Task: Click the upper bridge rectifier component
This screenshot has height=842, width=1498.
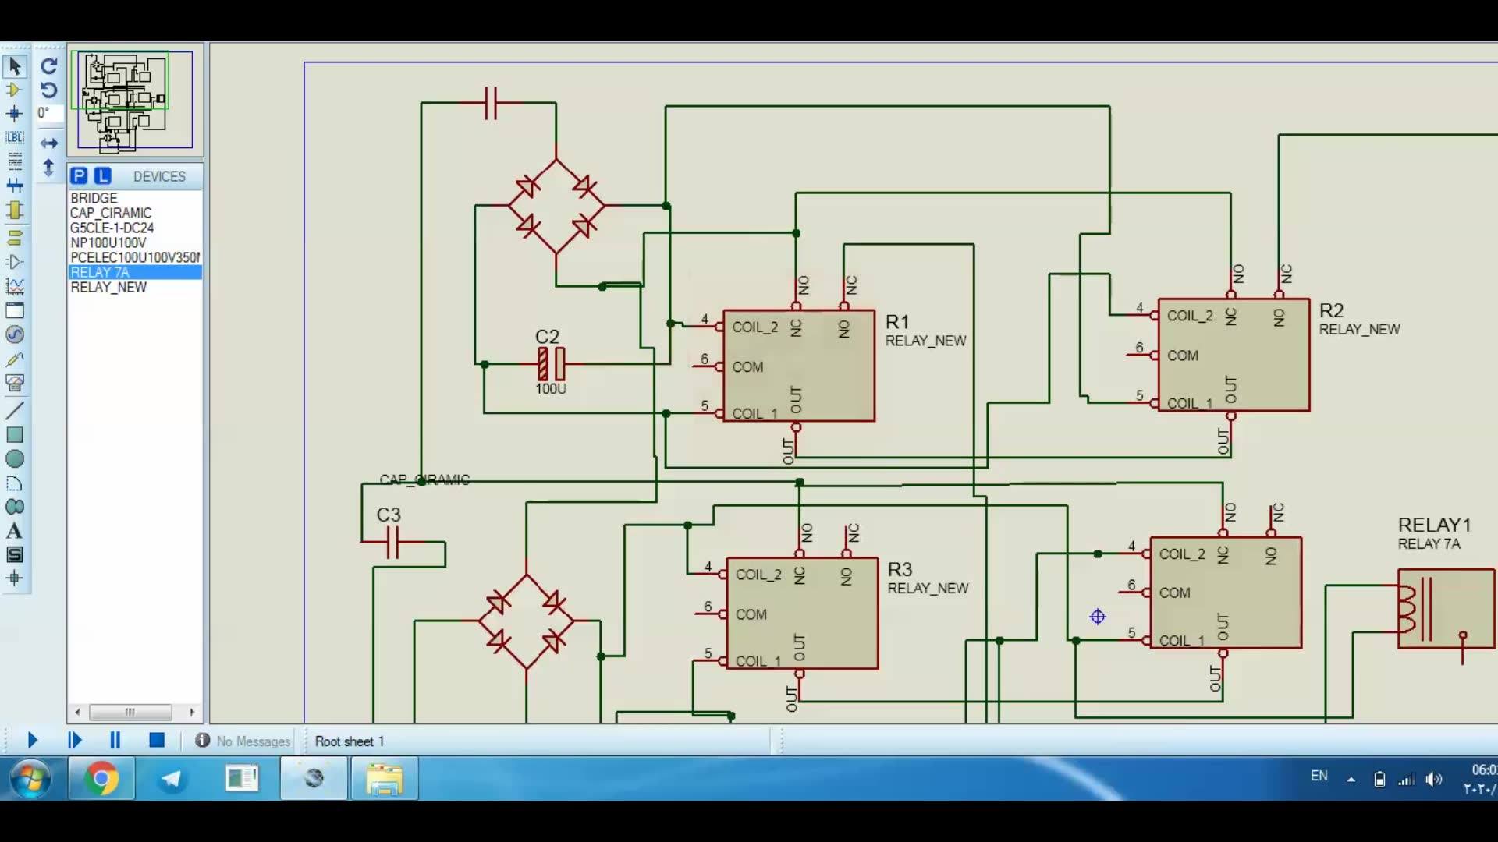Action: click(556, 207)
